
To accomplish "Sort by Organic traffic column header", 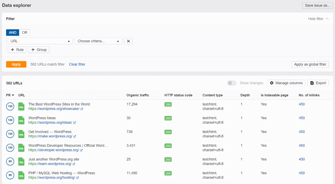I will 137,95.
